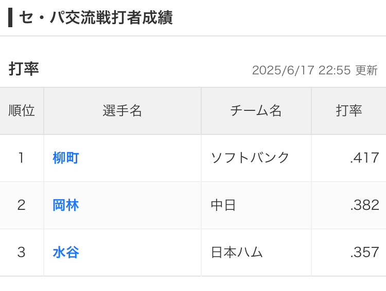Click the セ・パ交流戦打者成績 heading
The image size is (386, 291).
click(x=96, y=18)
